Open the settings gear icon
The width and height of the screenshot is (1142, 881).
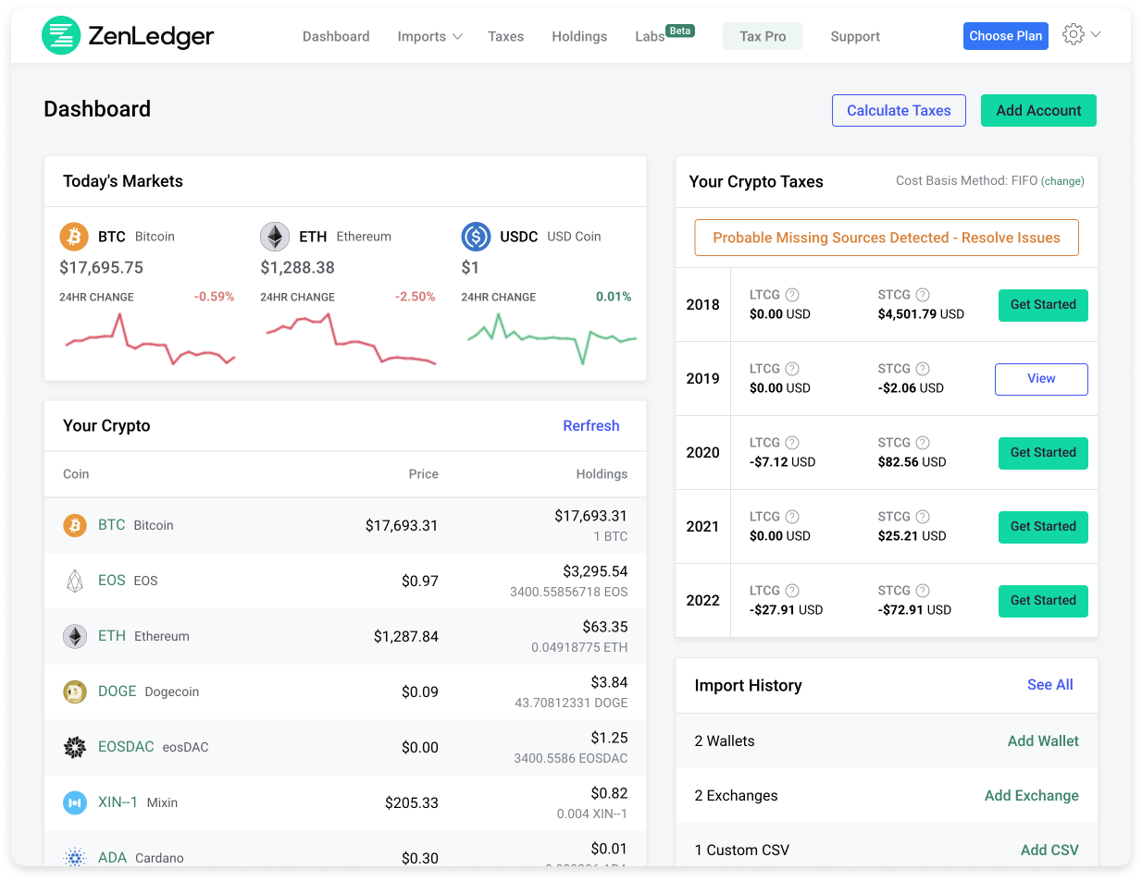tap(1074, 34)
